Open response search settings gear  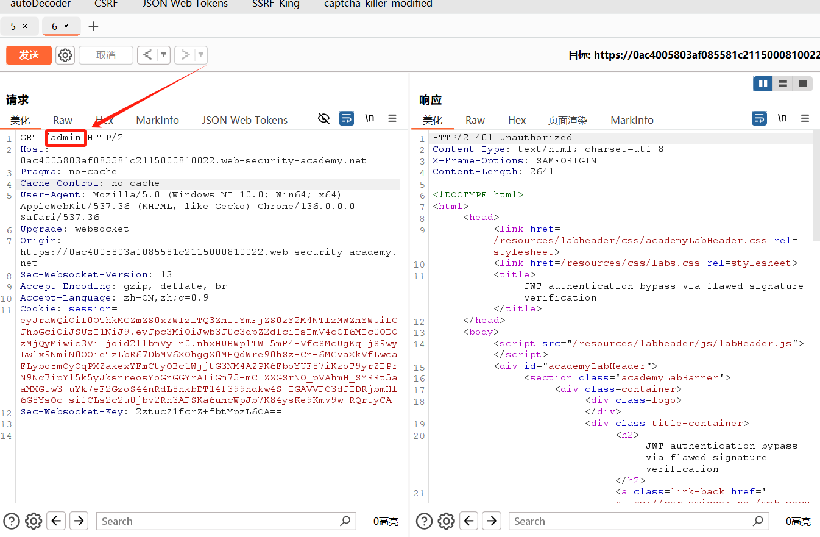click(447, 521)
